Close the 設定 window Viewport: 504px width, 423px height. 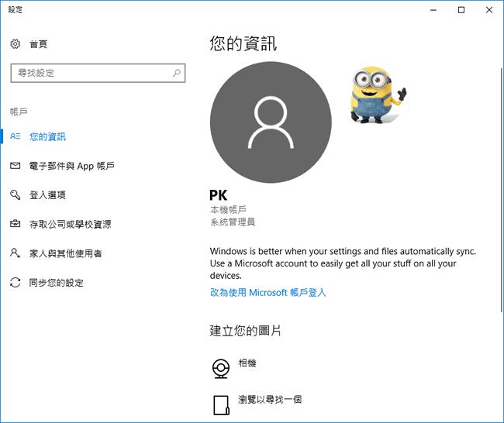tap(489, 10)
